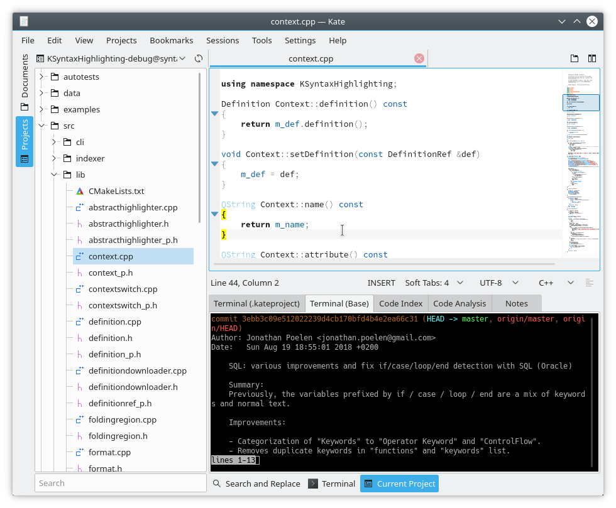
Task: Click the new document icon right of tabs
Action: click(x=575, y=58)
